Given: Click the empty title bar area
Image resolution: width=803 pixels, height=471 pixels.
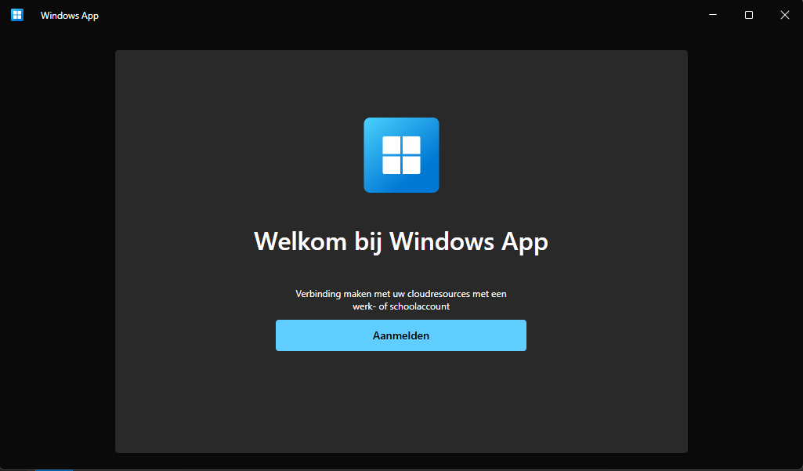Looking at the screenshot, I should (400, 15).
